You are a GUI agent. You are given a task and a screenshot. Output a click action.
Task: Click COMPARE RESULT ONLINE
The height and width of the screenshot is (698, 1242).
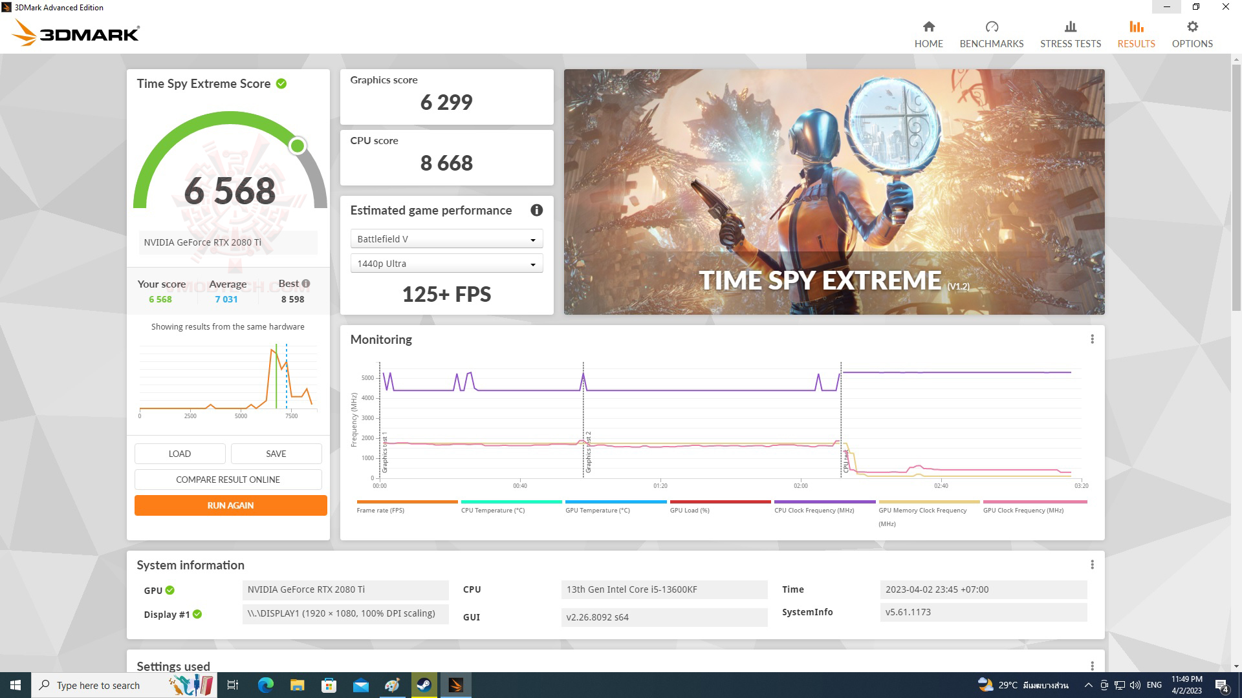pyautogui.click(x=228, y=479)
